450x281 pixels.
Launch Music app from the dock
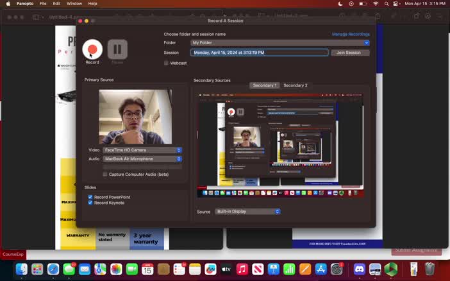pyautogui.click(x=242, y=269)
